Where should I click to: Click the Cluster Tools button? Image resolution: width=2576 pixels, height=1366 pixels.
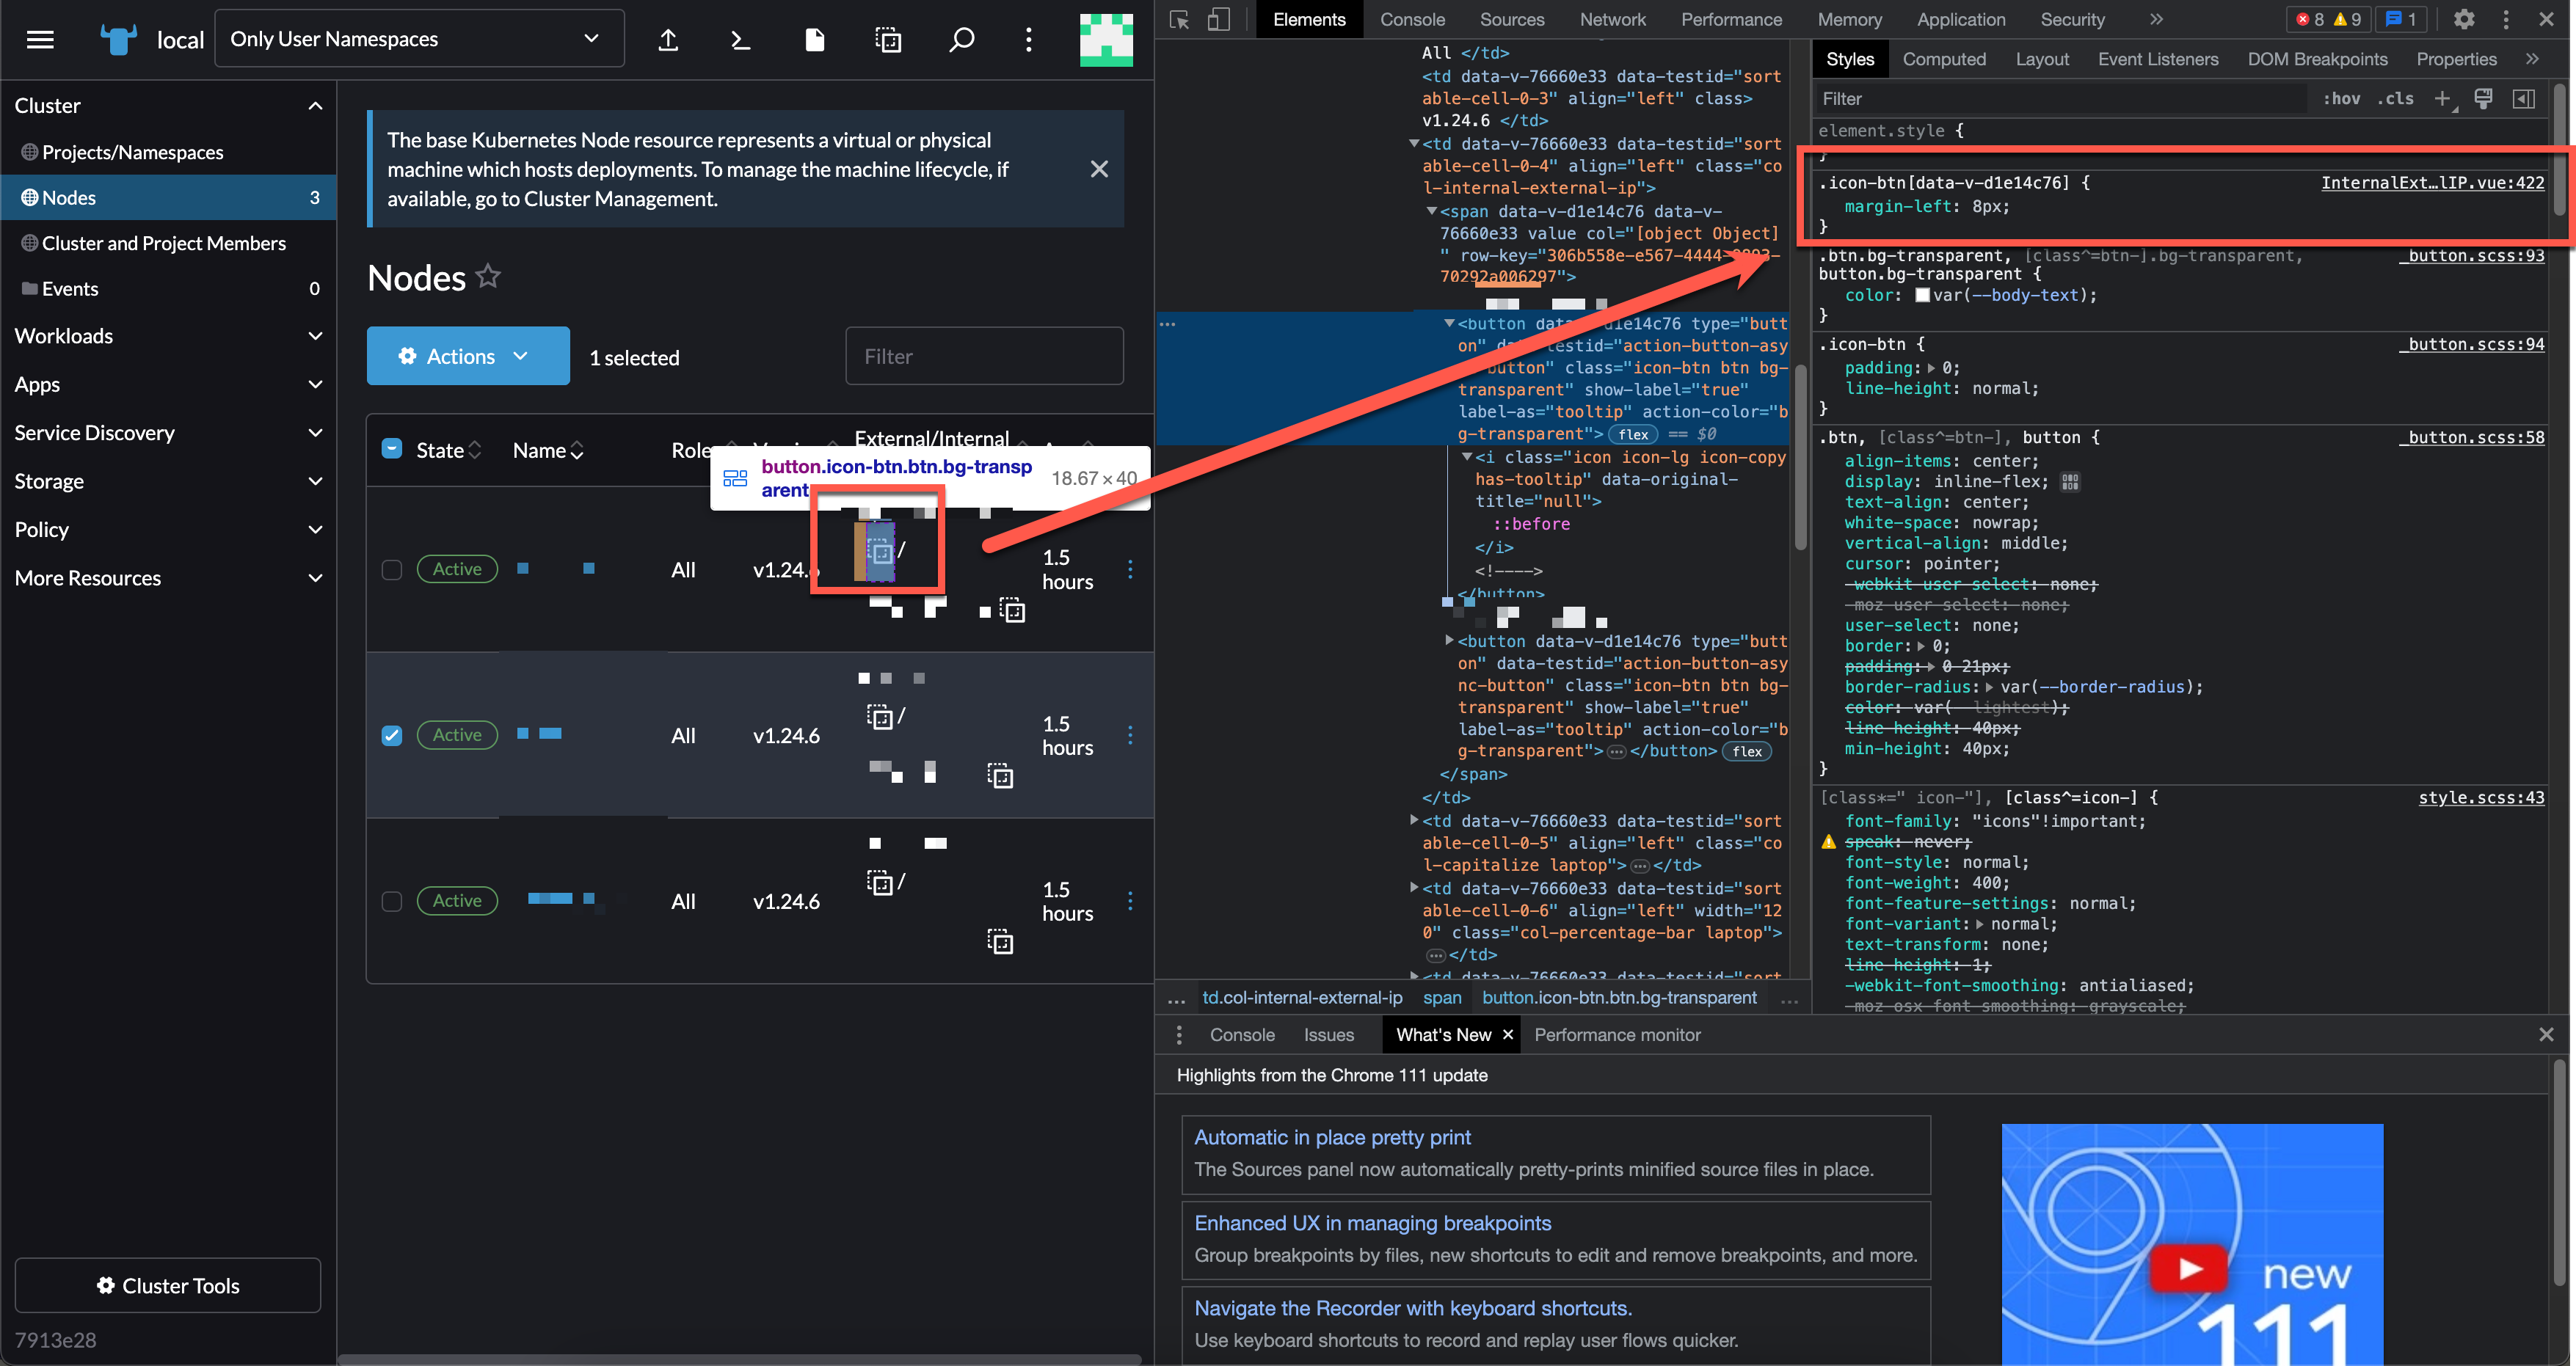(167, 1285)
